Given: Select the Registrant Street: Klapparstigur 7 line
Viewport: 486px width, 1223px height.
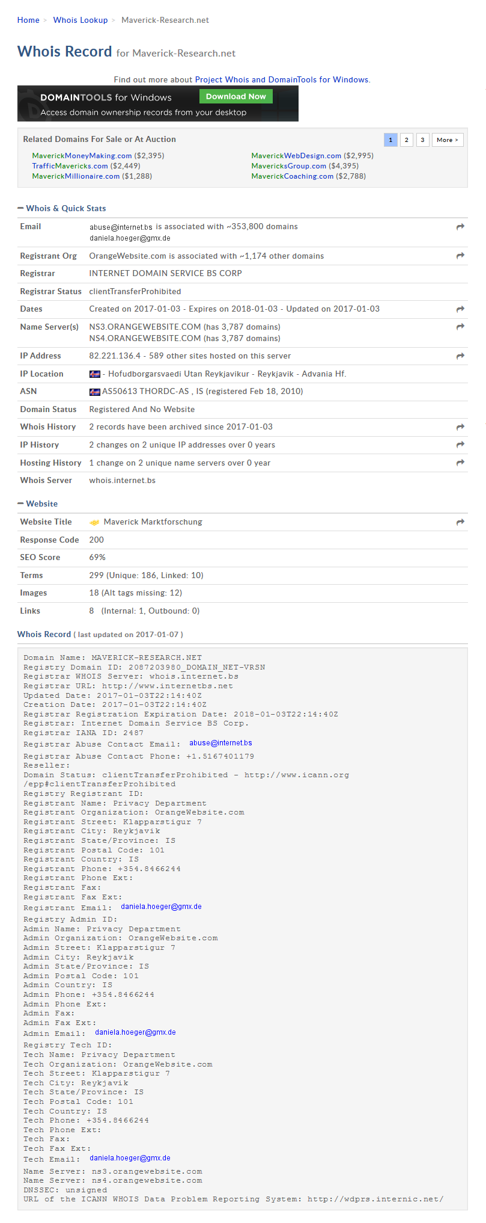Looking at the screenshot, I should pyautogui.click(x=113, y=822).
